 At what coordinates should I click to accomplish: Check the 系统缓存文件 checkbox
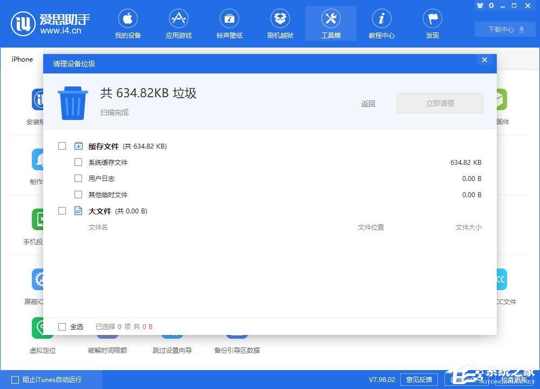[78, 162]
